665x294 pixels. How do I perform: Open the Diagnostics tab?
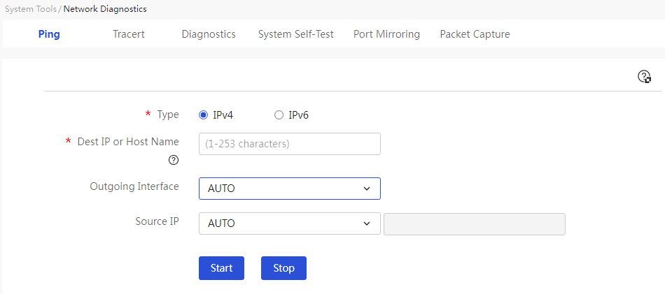click(x=209, y=34)
